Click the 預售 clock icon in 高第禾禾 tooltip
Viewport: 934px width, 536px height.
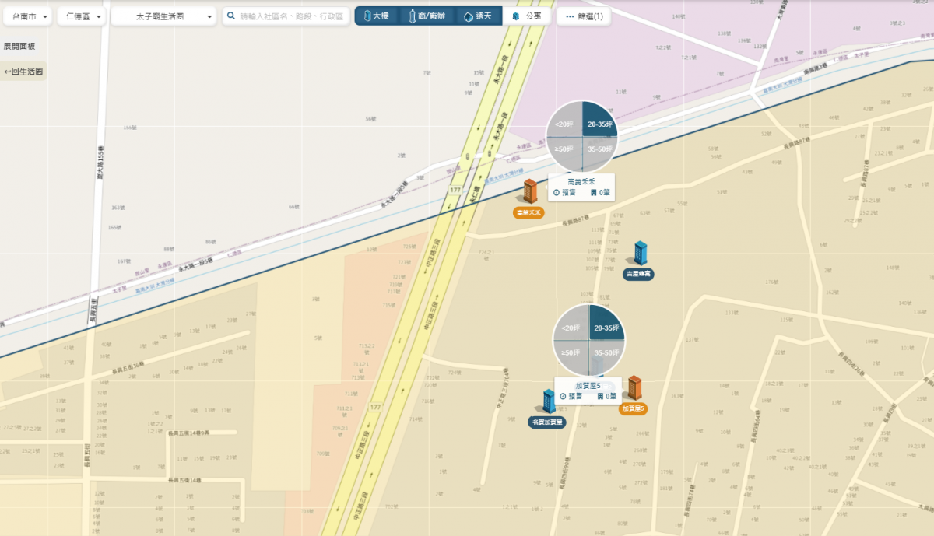point(557,192)
